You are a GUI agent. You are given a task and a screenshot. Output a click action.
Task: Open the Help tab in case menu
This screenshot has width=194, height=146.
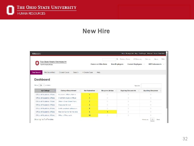pos(99,72)
